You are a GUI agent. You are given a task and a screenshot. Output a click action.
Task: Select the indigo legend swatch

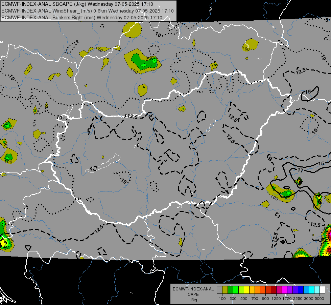click(295, 290)
